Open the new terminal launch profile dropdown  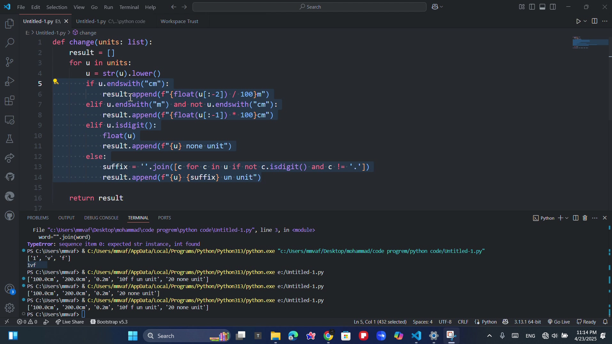(x=567, y=218)
